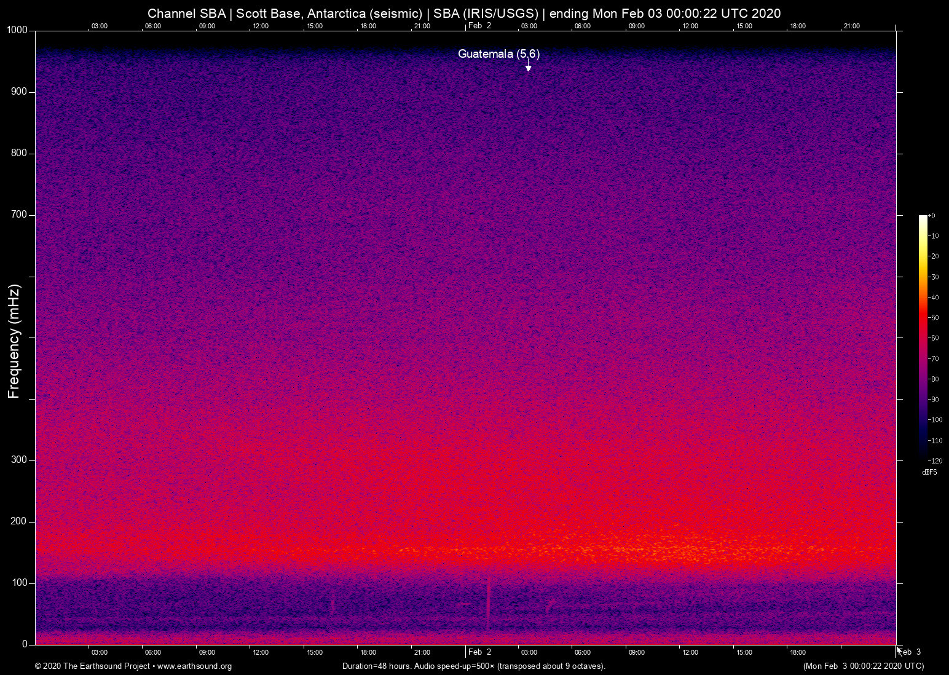This screenshot has width=949, height=675.
Task: Select the 300 frequency axis tick label
Action: pos(19,460)
